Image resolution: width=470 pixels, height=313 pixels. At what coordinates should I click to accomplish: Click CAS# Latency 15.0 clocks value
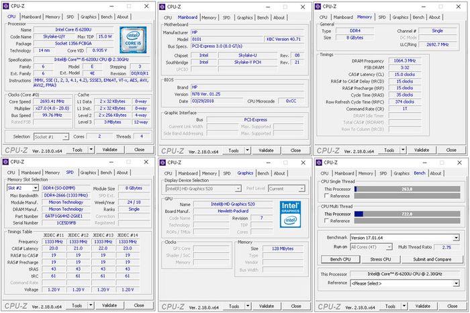click(405, 75)
